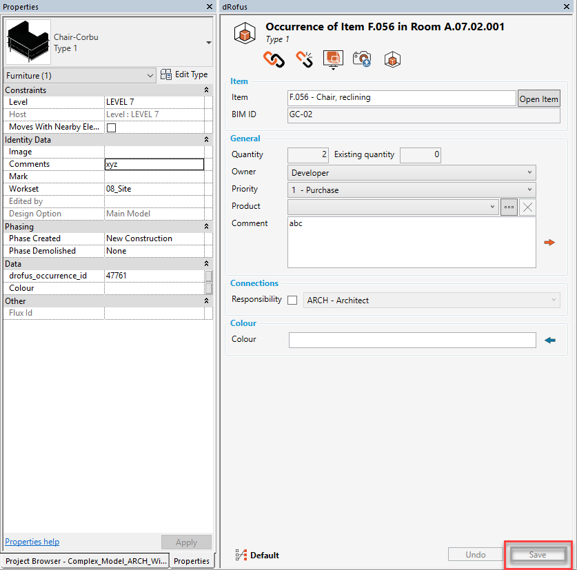
Task: Collapse the Identity Data section
Action: [x=206, y=140]
